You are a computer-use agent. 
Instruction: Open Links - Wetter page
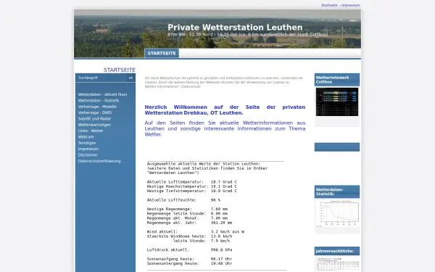pos(91,131)
